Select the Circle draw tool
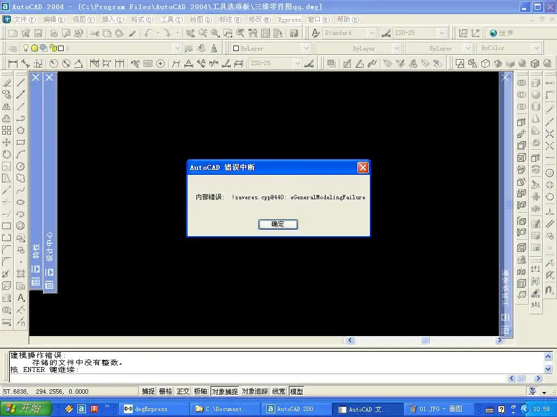 pos(21,166)
